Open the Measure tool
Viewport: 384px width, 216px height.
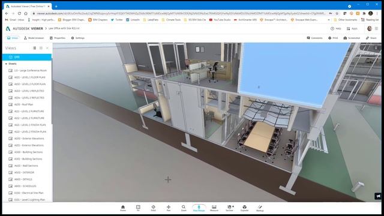point(214,208)
